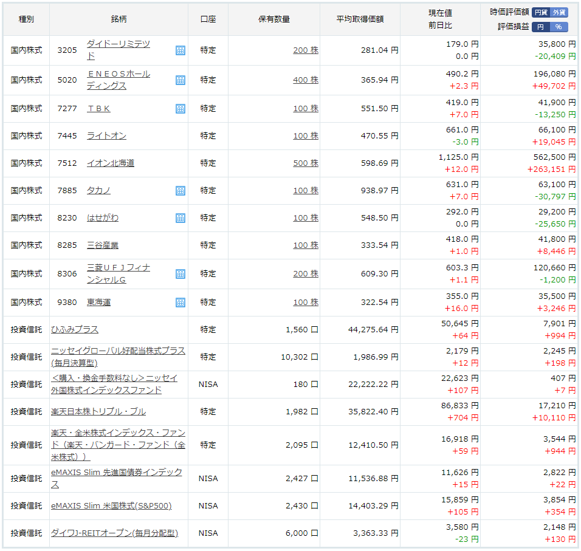Click 1,125.0 円 current price of イオン北海道
581x551 pixels.
(x=459, y=157)
